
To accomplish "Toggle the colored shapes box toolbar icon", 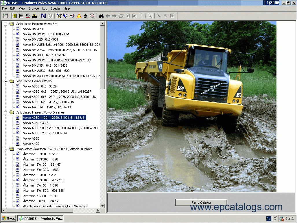I will 59,16.
